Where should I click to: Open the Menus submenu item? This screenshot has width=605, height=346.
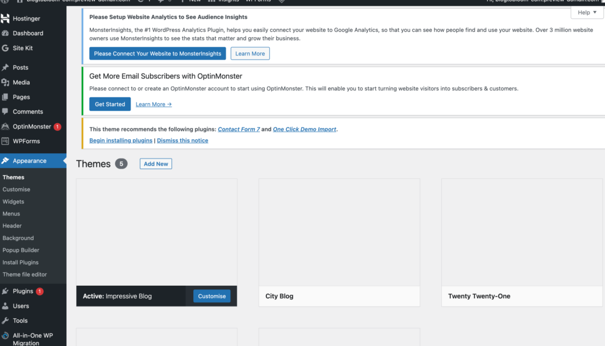coord(11,213)
